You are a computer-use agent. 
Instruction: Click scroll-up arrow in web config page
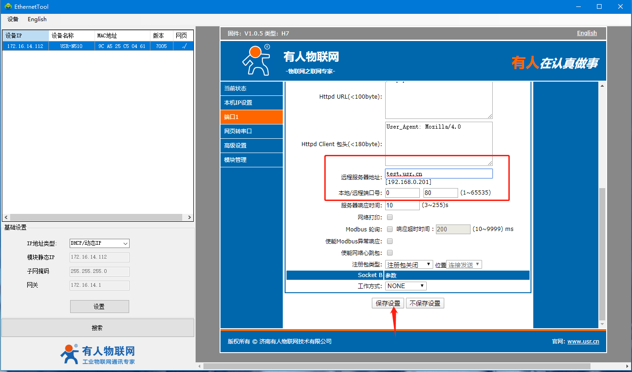click(x=602, y=86)
